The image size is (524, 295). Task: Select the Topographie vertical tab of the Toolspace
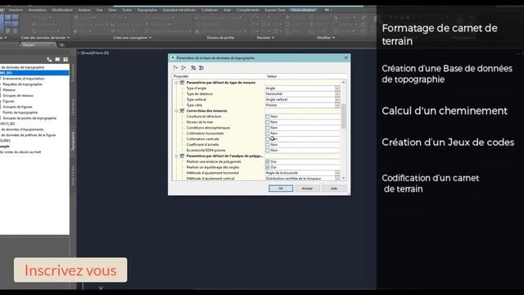pyautogui.click(x=73, y=141)
